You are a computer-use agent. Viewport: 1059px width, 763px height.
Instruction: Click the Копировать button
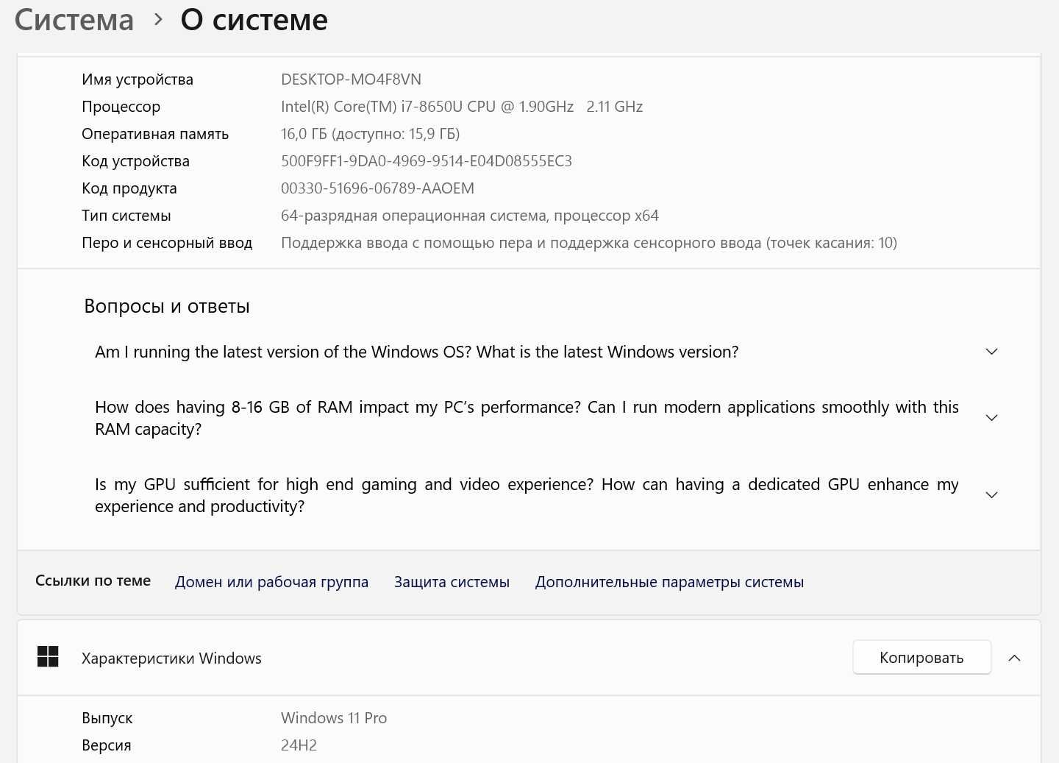(921, 658)
